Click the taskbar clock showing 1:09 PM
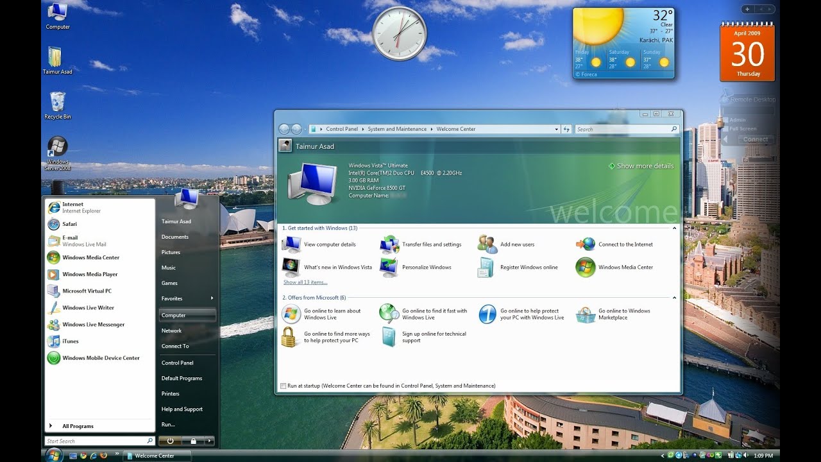The height and width of the screenshot is (462, 821). (x=763, y=456)
